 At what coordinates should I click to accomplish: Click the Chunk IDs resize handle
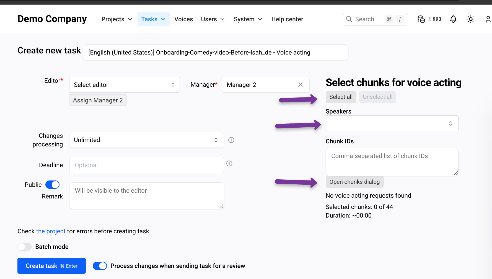[x=455, y=173]
